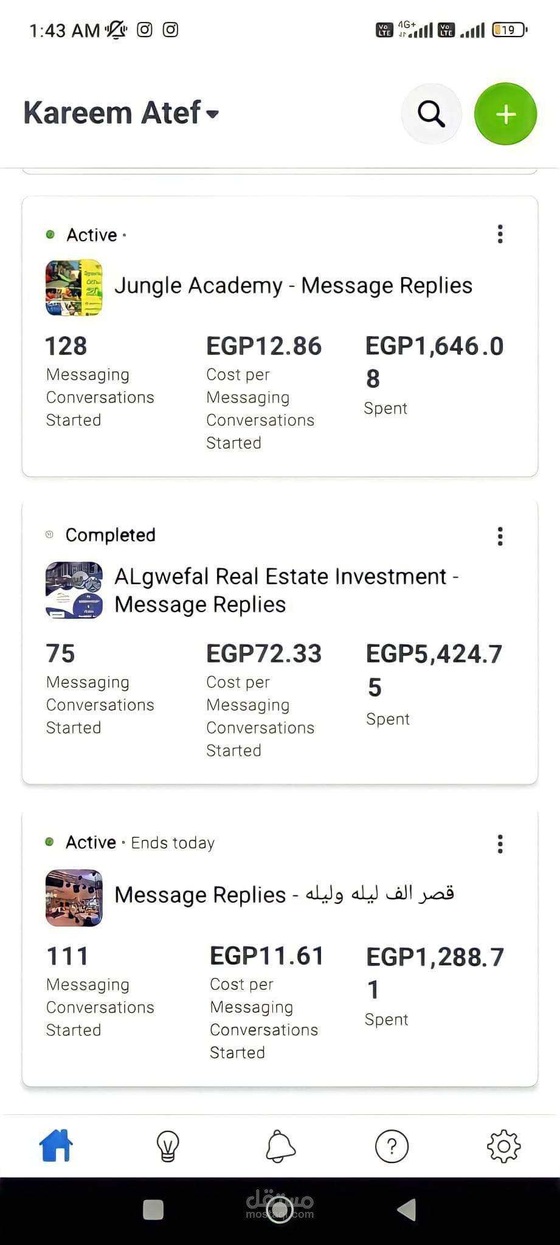Image resolution: width=560 pixels, height=1245 pixels.
Task: Go to the Home tab
Action: pos(56,1147)
